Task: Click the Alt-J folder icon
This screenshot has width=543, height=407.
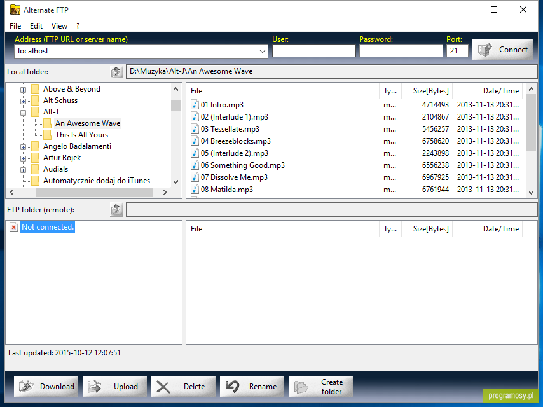Action: coord(36,112)
